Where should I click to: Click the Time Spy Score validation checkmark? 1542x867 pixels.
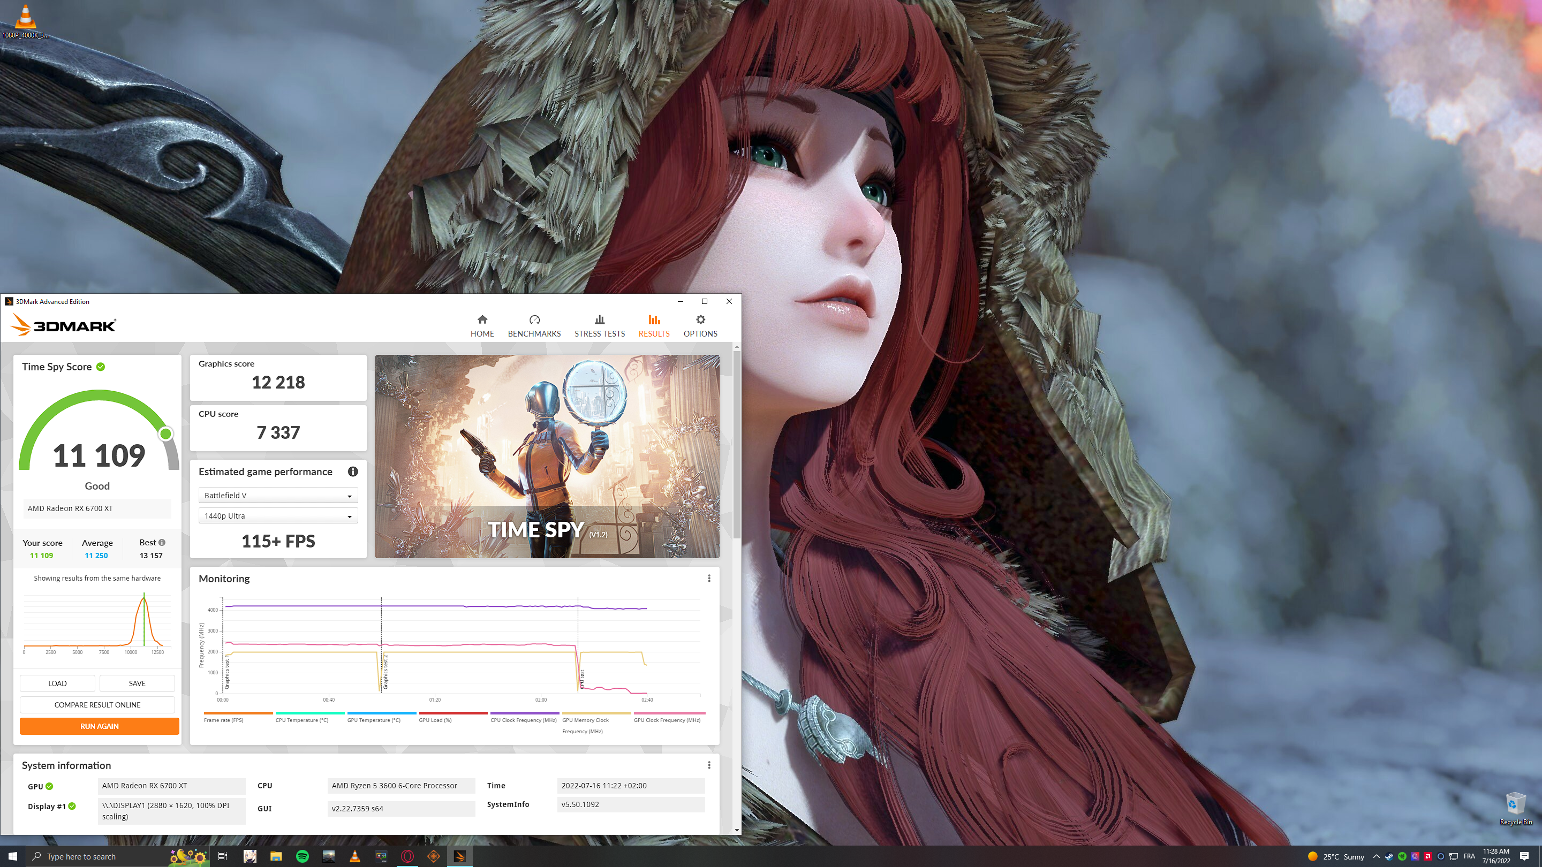101,367
